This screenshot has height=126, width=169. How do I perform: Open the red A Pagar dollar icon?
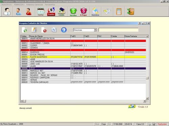click(x=83, y=12)
